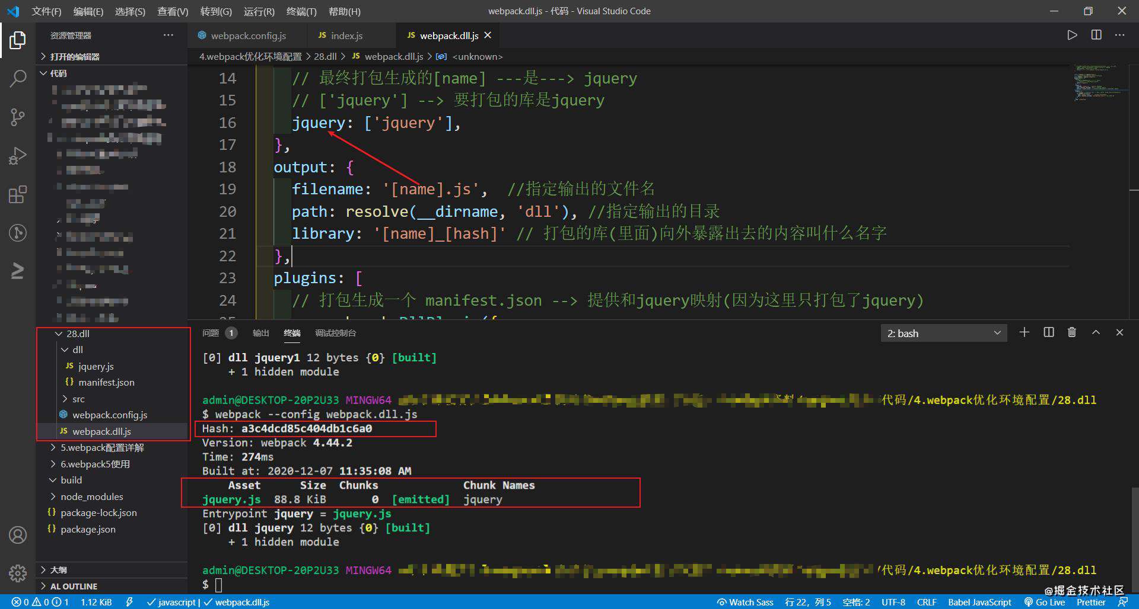Screen dimensions: 1139x609
Task: Expand the AL OUTLINE section
Action: [x=112, y=586]
